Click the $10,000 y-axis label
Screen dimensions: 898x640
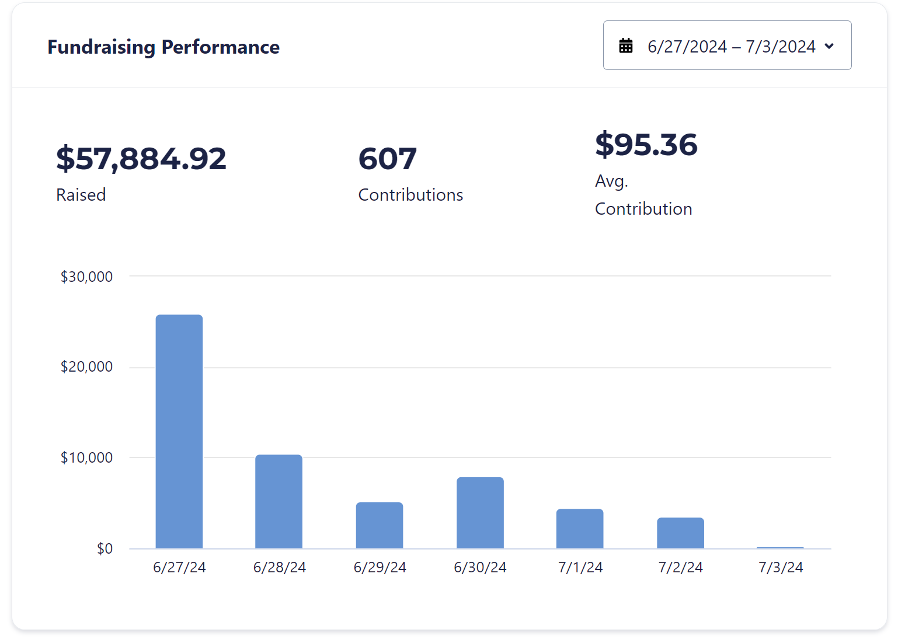pyautogui.click(x=86, y=457)
